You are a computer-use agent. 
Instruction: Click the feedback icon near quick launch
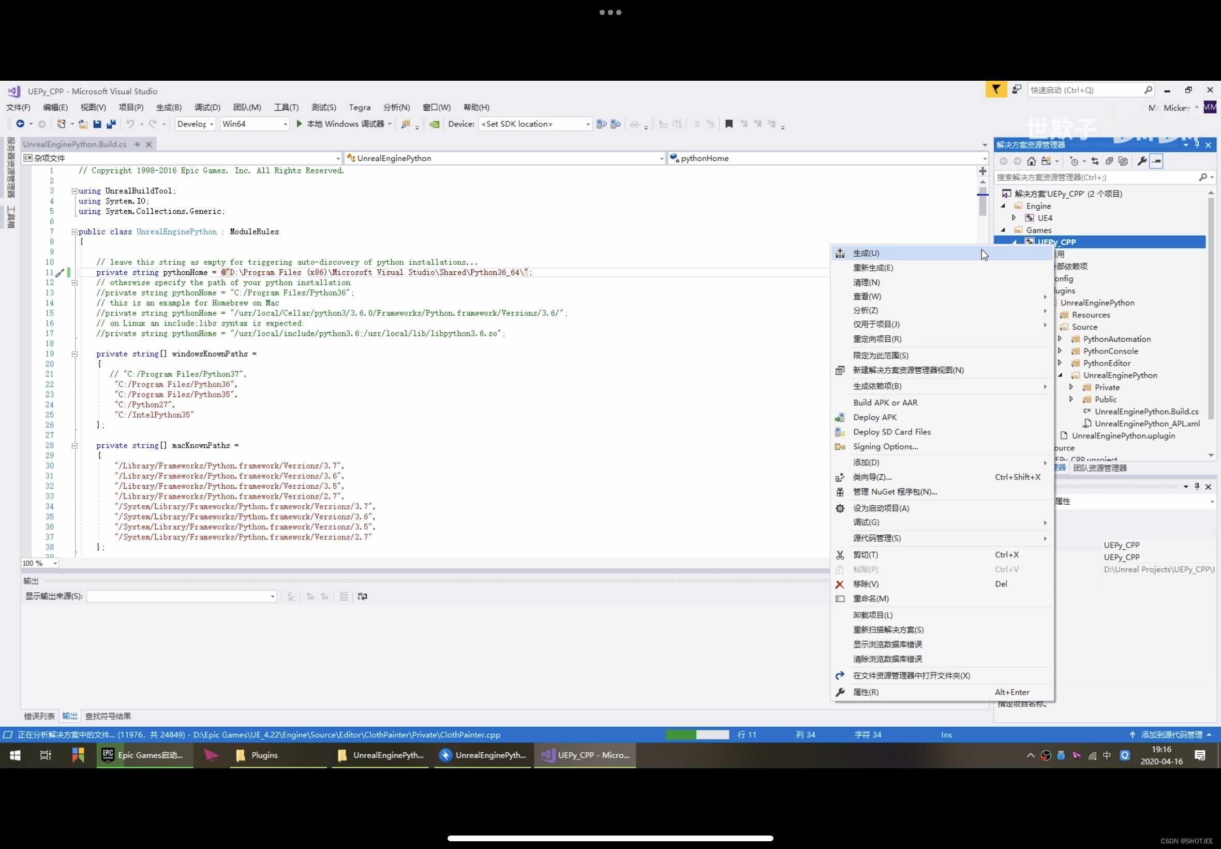pos(1016,90)
